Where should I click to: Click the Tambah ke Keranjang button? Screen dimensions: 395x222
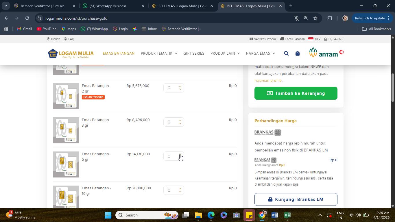click(296, 93)
